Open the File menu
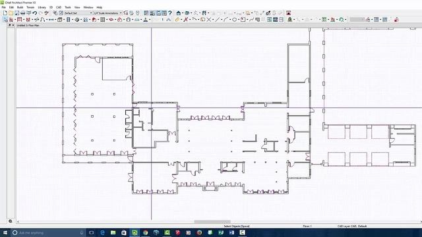Image resolution: width=422 pixels, height=237 pixels. (4, 7)
